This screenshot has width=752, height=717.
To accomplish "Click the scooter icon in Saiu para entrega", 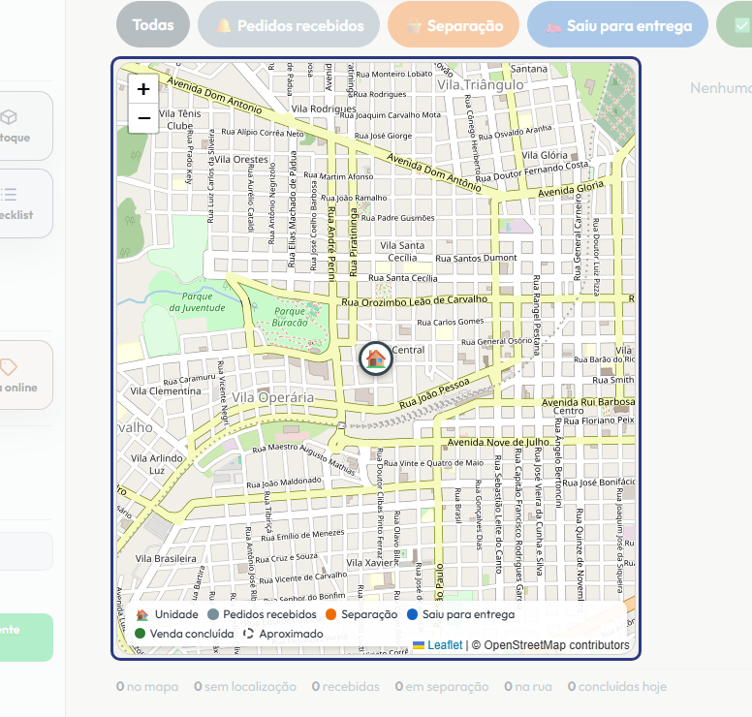I will pyautogui.click(x=553, y=26).
